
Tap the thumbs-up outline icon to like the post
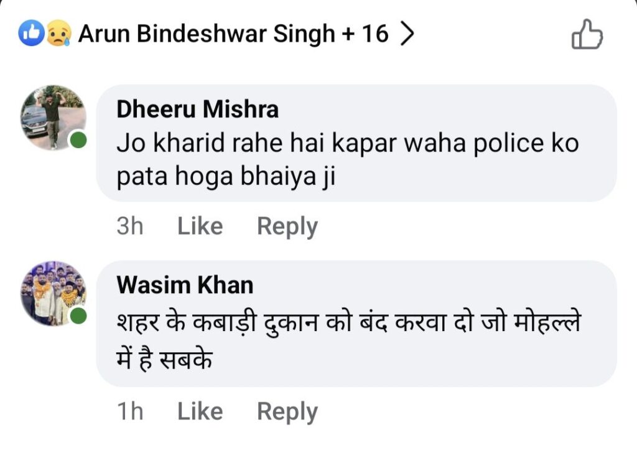click(x=587, y=34)
